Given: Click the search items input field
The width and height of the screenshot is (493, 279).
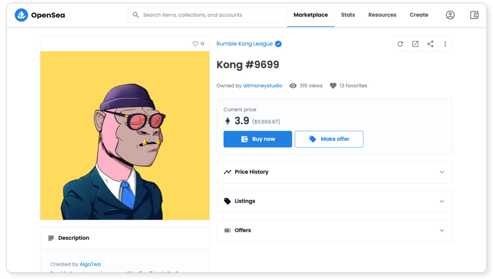Looking at the screenshot, I should tap(208, 15).
